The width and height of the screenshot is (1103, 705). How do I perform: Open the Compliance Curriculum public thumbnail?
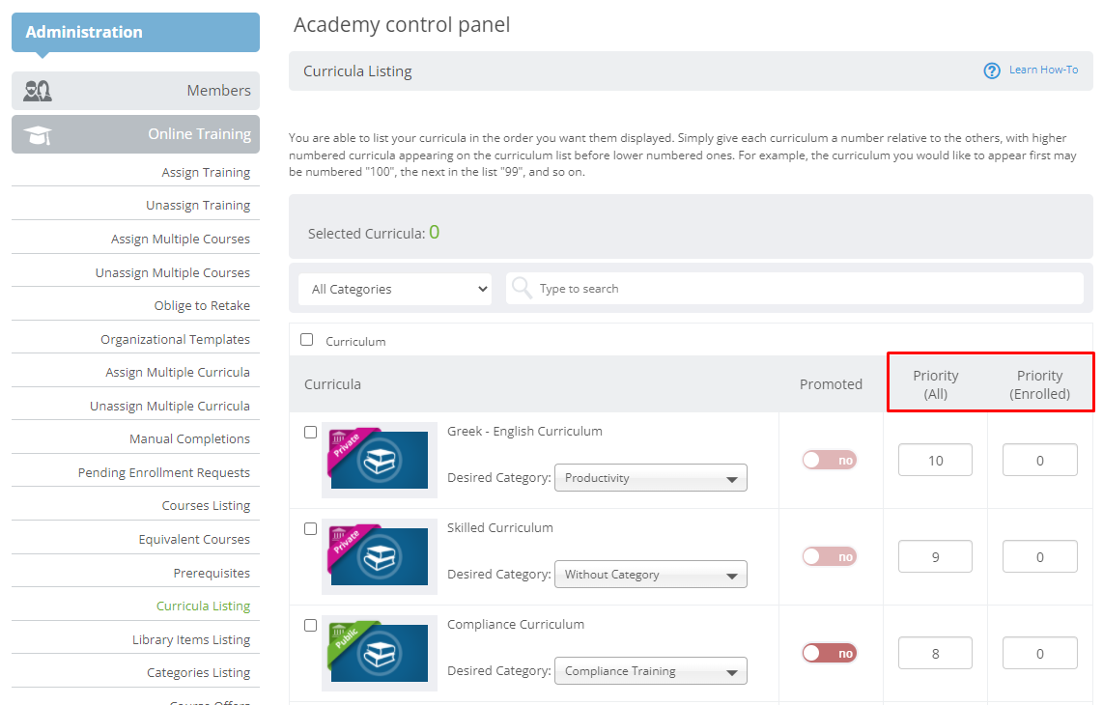click(380, 653)
